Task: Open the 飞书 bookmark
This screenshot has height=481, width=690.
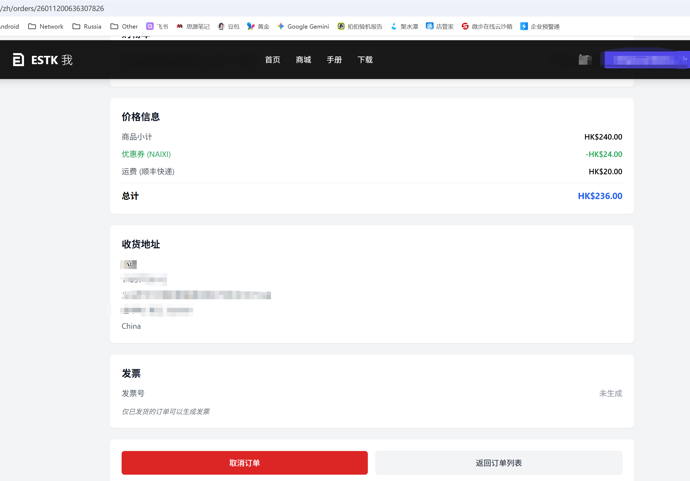Action: click(x=157, y=26)
